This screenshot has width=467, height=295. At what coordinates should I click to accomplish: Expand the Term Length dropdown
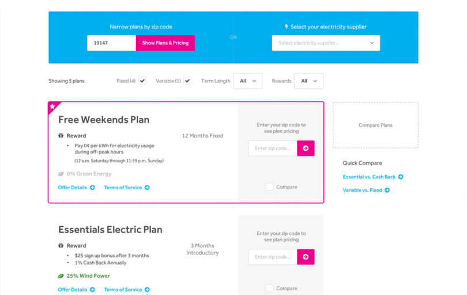(248, 81)
